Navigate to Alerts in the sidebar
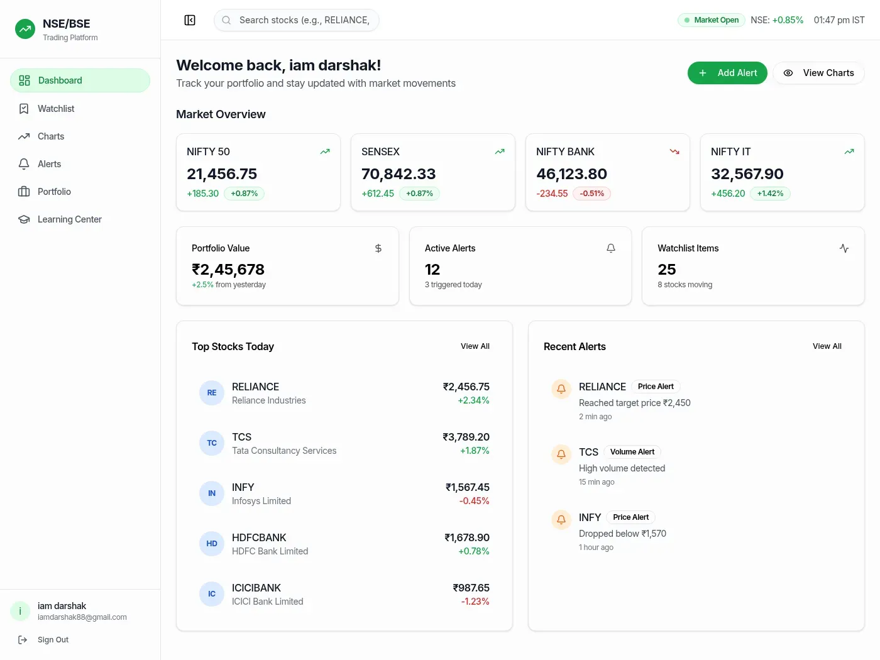This screenshot has width=880, height=660. (x=80, y=164)
